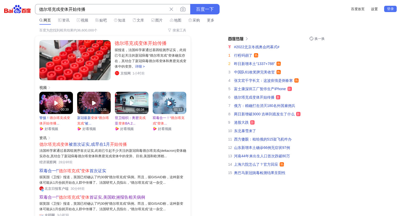The height and width of the screenshot is (216, 403).
Task: Click 好看视频 icon under fourth video
Action: click(x=155, y=129)
